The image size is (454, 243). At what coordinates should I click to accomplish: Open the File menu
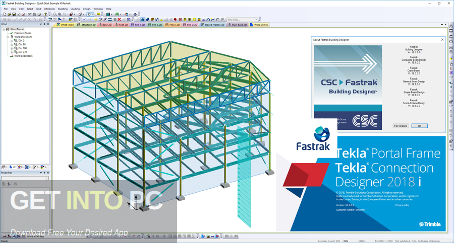(x=6, y=9)
